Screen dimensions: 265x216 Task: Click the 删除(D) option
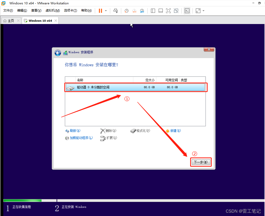108,131
